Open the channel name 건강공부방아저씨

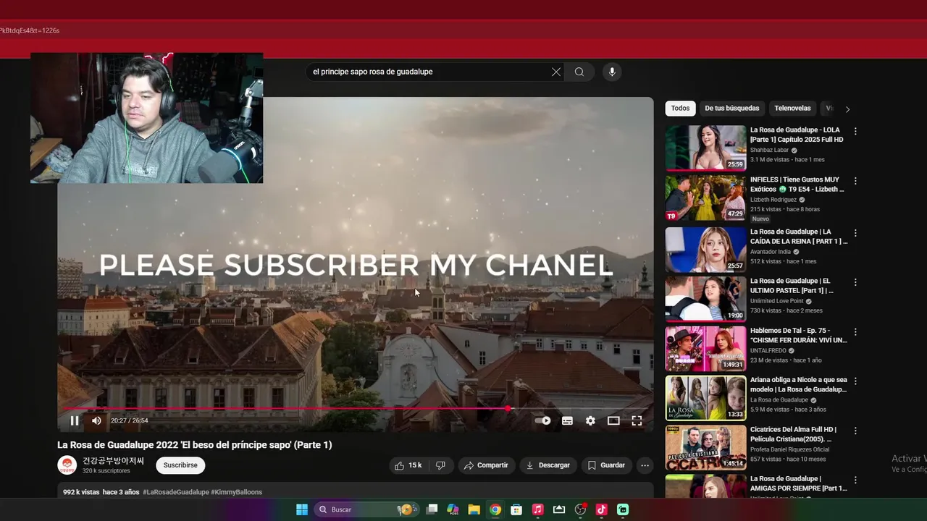[x=113, y=461]
